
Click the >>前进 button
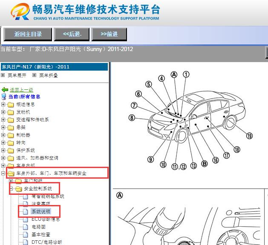pyautogui.click(x=109, y=34)
